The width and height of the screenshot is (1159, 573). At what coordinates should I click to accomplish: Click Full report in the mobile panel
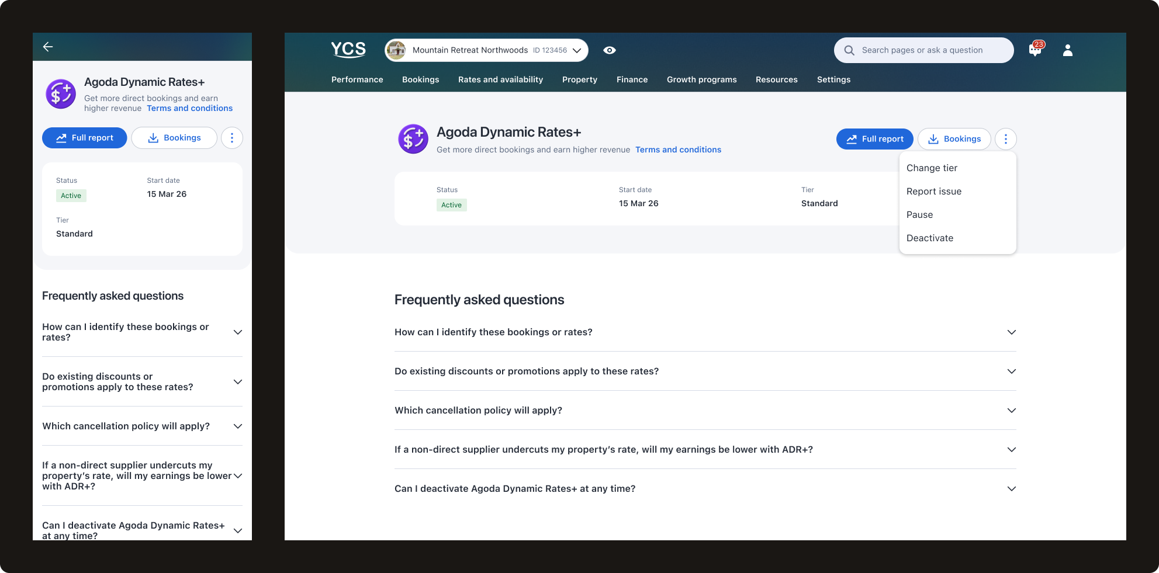coord(85,138)
